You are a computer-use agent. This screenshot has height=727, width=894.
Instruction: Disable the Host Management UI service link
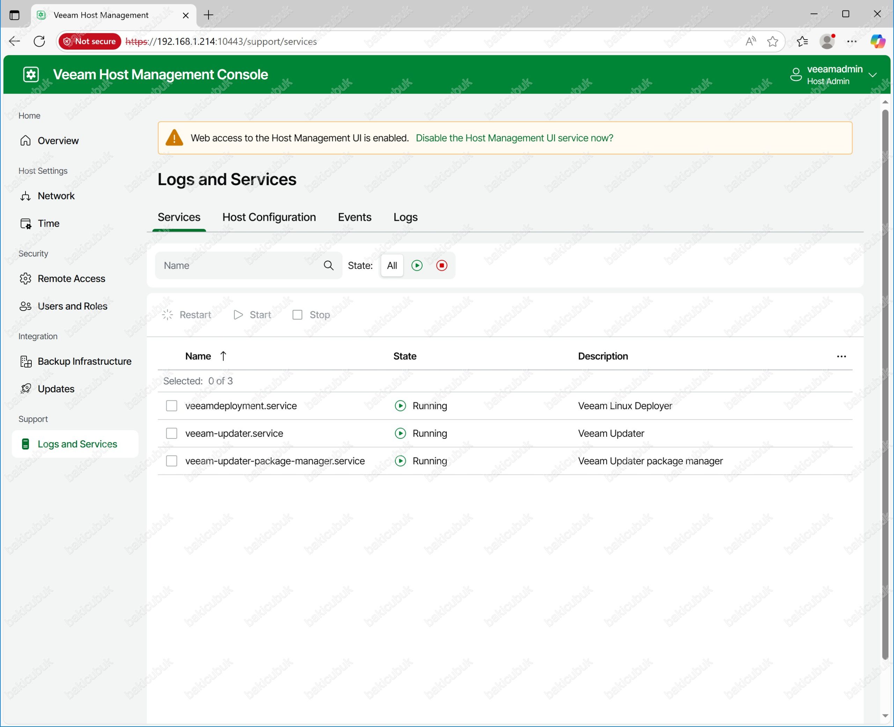pyautogui.click(x=514, y=138)
